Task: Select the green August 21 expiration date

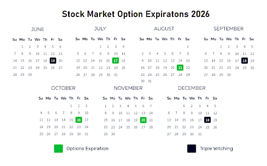Action: 180,68
